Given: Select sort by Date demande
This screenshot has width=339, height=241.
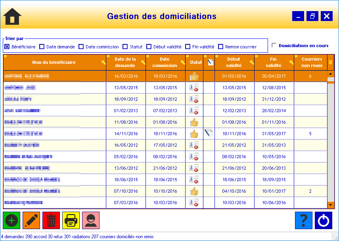Looking at the screenshot, I should coord(42,47).
